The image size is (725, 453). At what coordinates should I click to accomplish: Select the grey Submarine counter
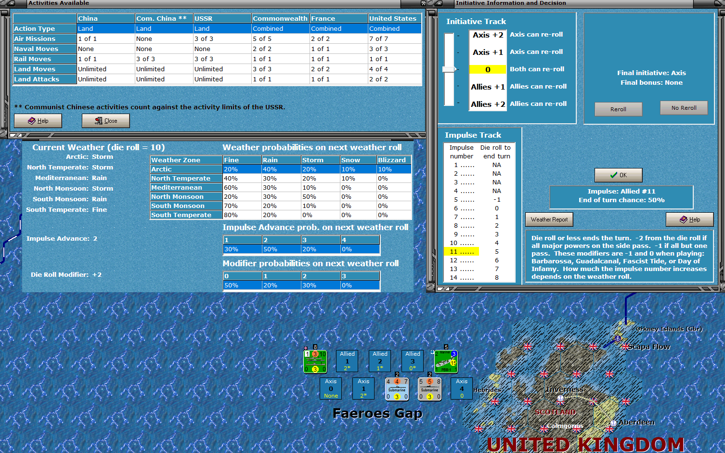point(429,389)
